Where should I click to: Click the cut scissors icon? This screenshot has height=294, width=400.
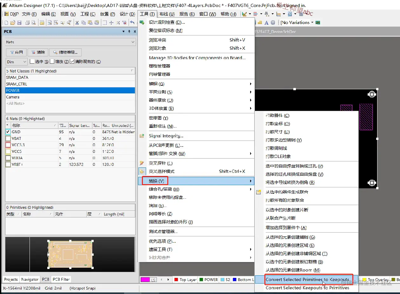click(77, 22)
